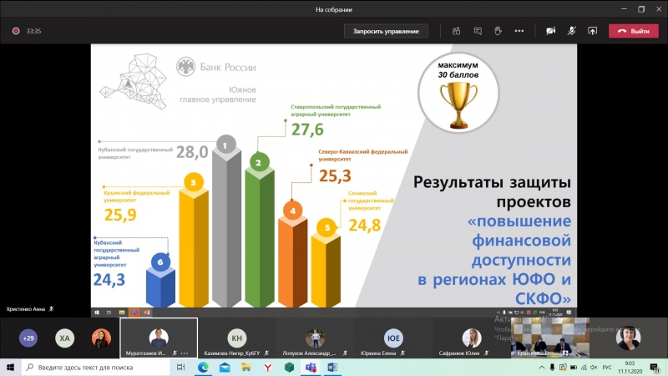
Task: Select Юркина Елена participant tile
Action: click(392, 338)
